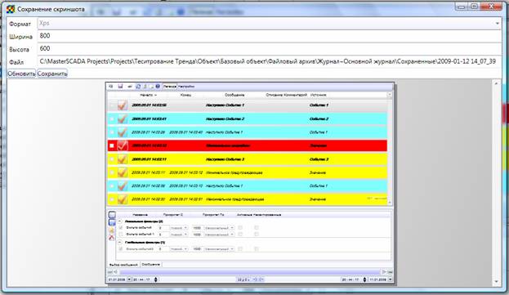Toggle the Неквитированные checkbox in the first filter row
The height and width of the screenshot is (295, 509).
(257, 227)
